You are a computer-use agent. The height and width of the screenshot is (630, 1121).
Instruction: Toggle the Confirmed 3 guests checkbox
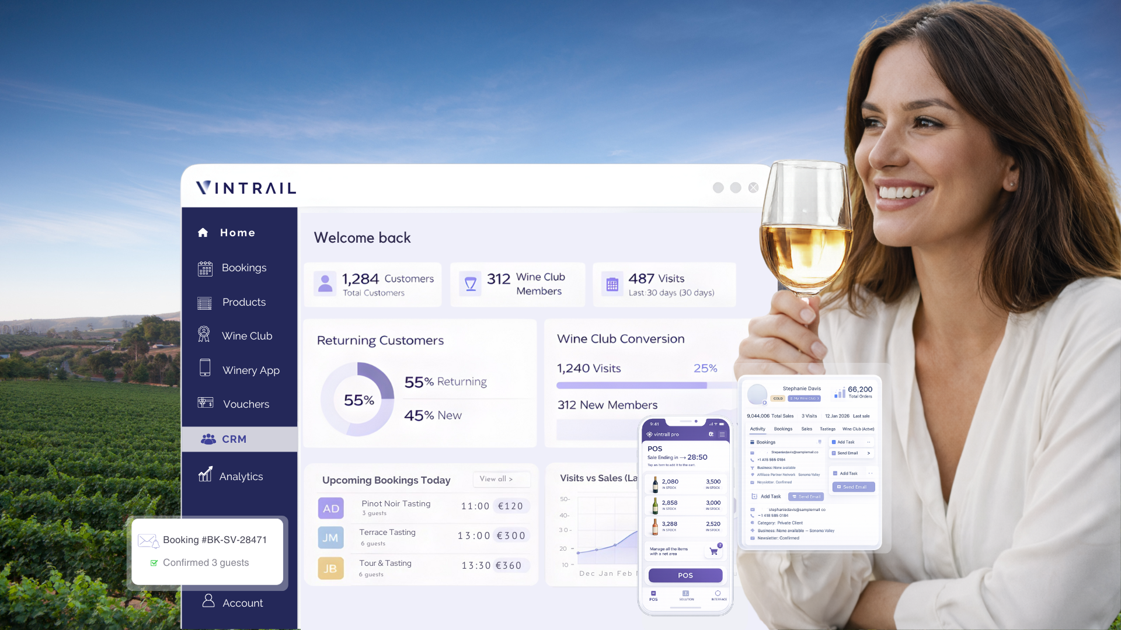154,563
